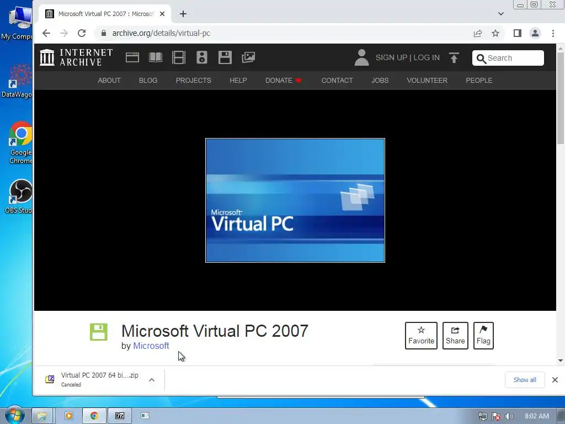This screenshot has width=565, height=424.
Task: Click the Flag button
Action: 483,336
